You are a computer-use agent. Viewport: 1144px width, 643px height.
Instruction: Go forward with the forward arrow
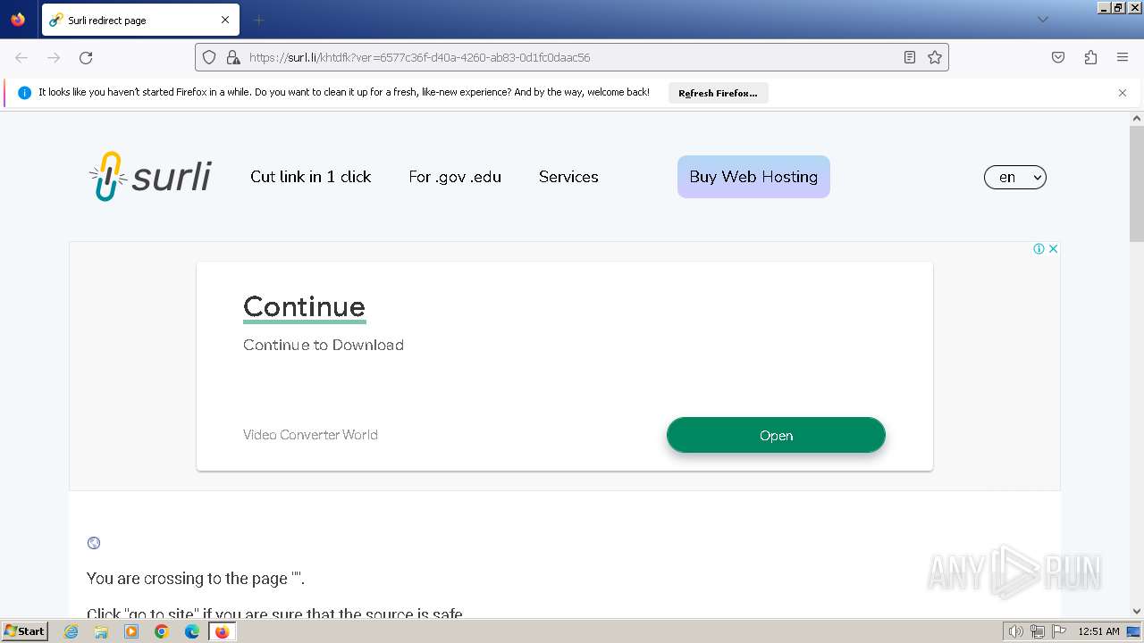[54, 57]
